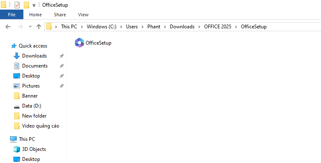The image size is (321, 163).
Task: Click the Documents page icon in sidebar
Action: pyautogui.click(x=17, y=66)
